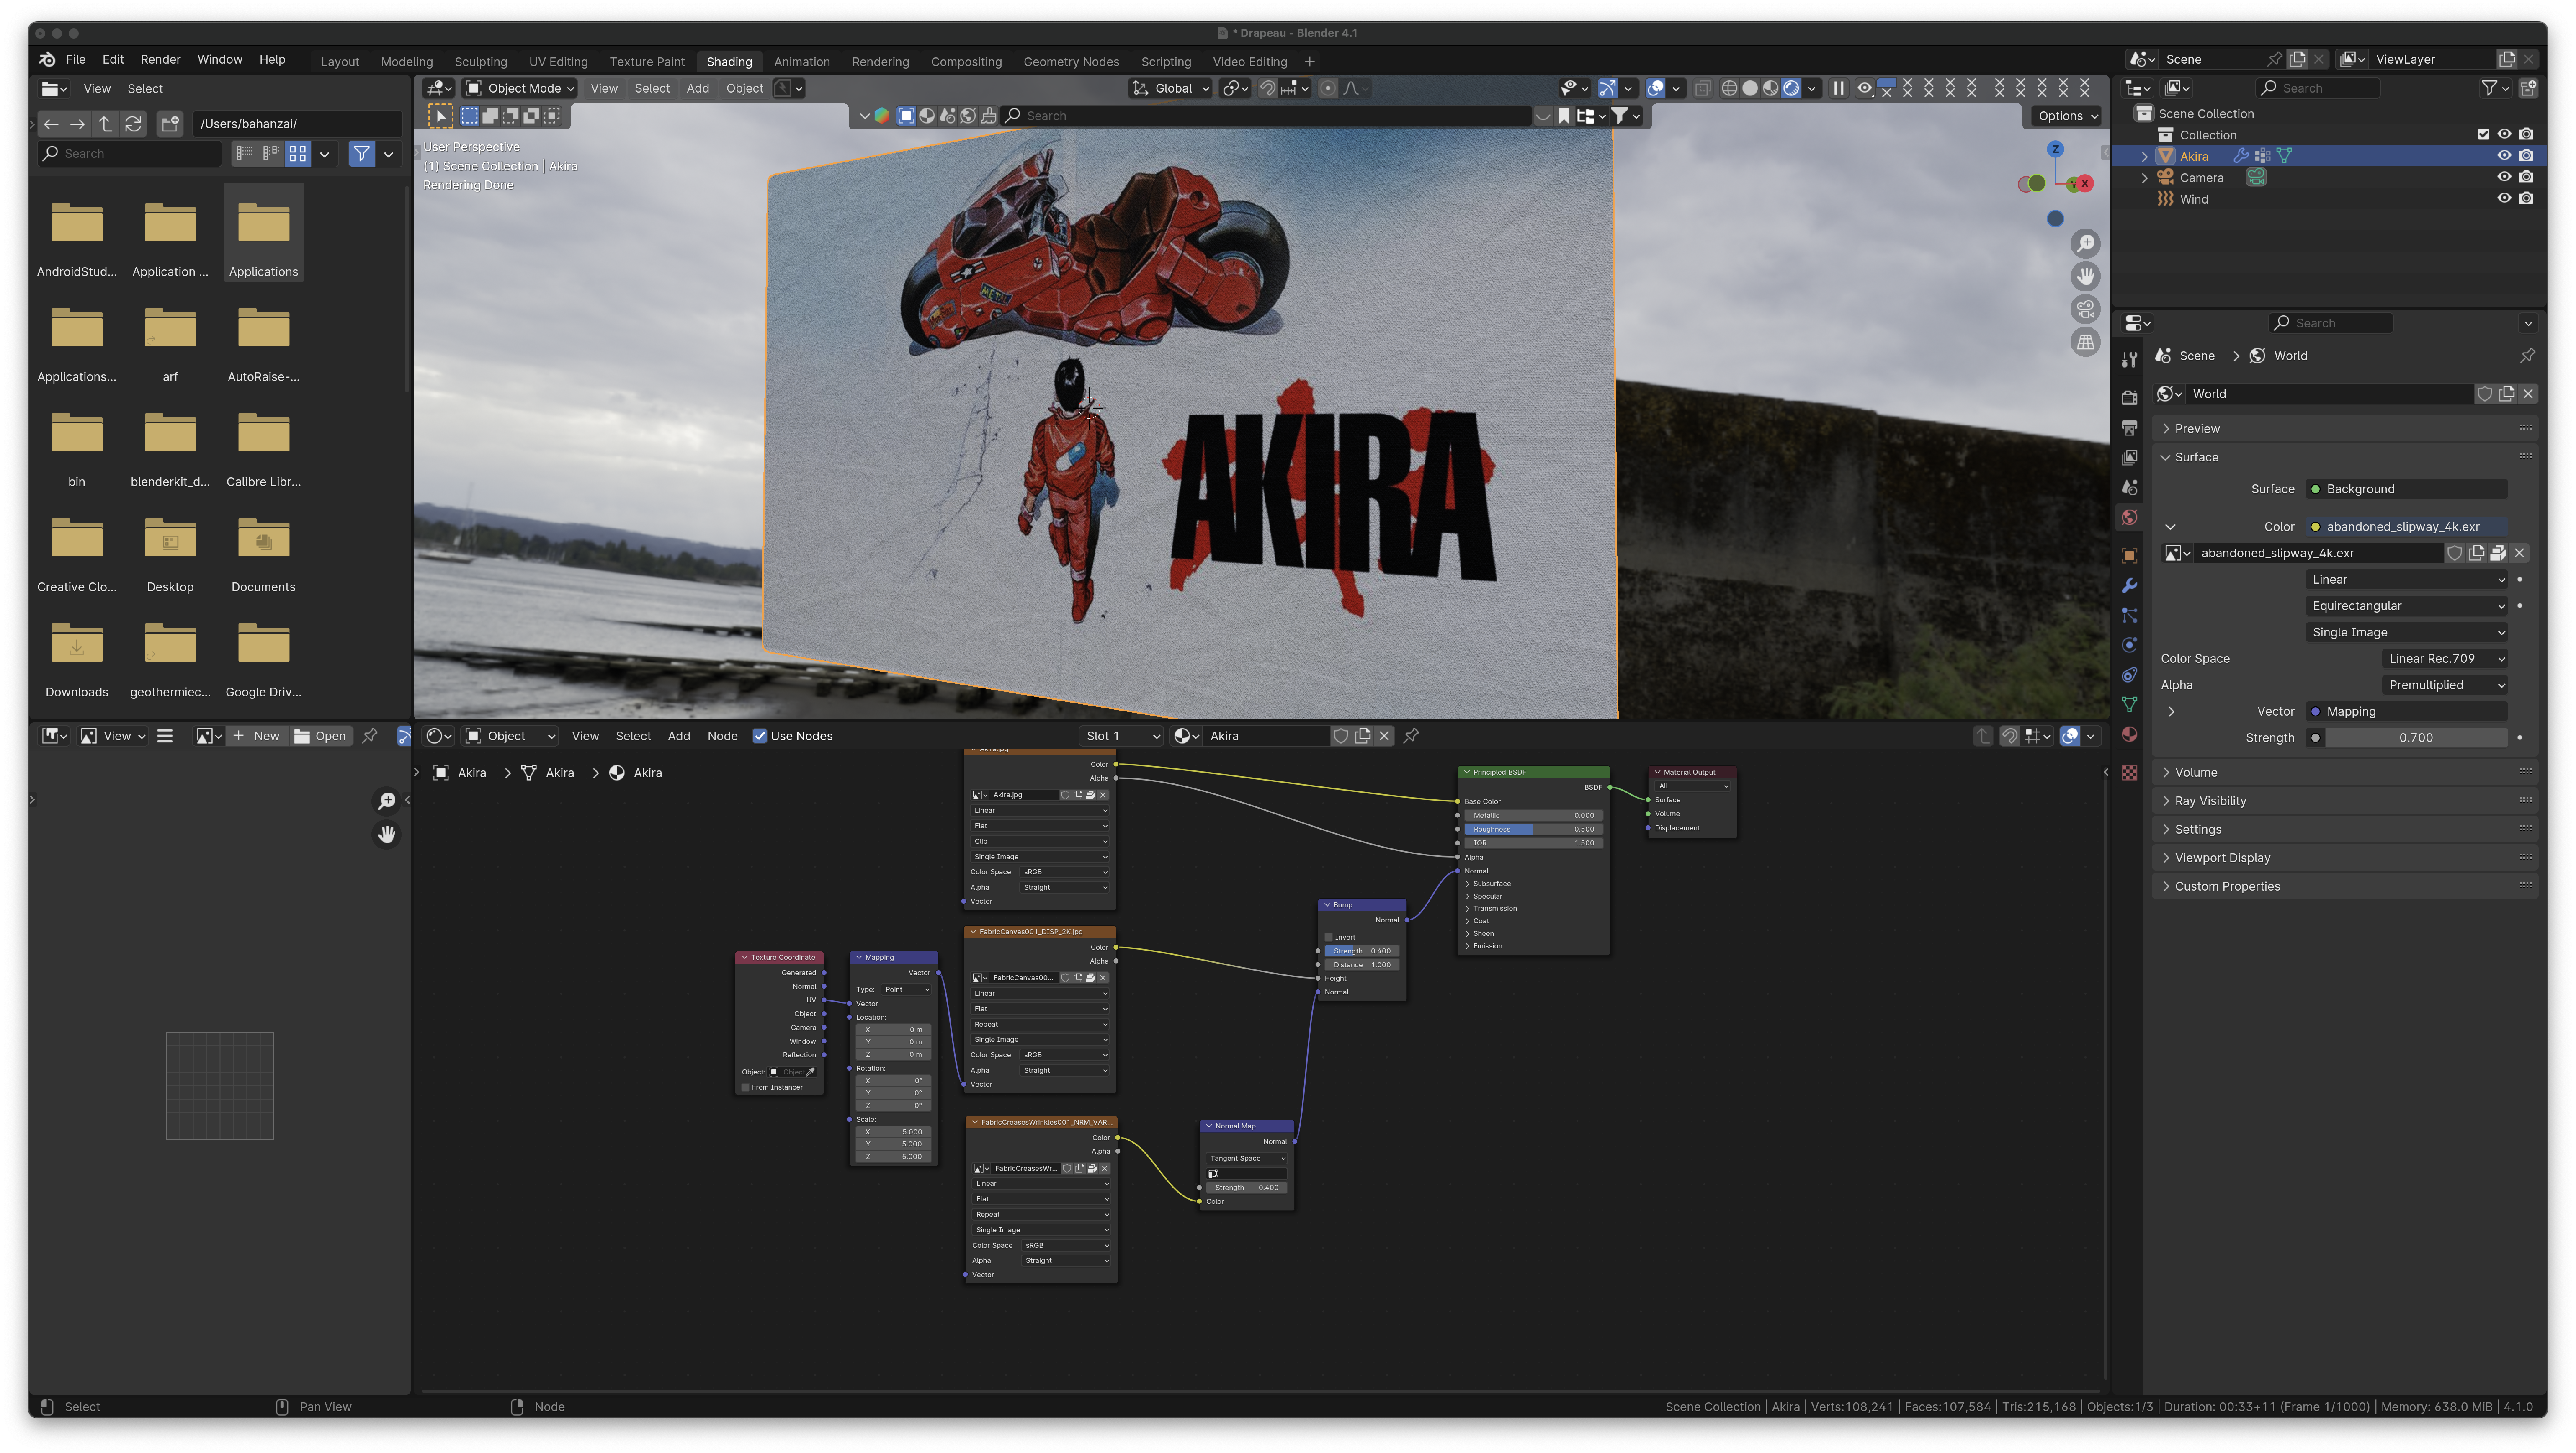
Task: Open Equirectangular projection dropdown
Action: [x=2407, y=606]
